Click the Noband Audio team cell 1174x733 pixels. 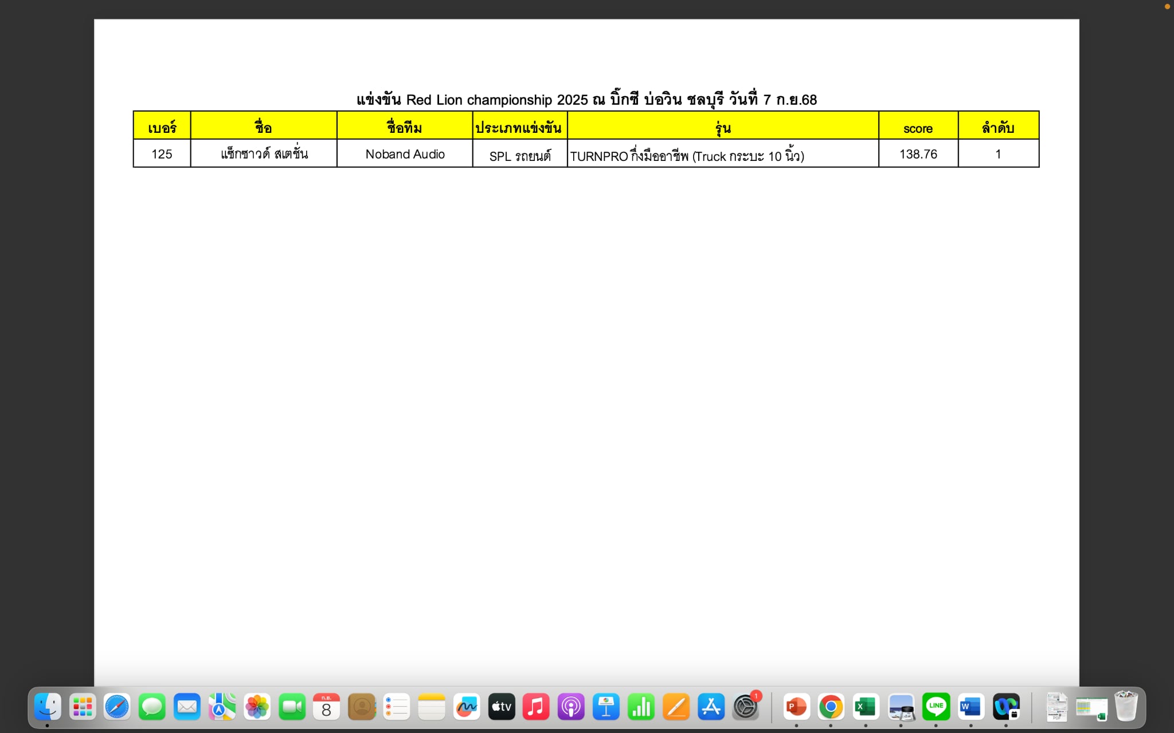[x=405, y=154]
